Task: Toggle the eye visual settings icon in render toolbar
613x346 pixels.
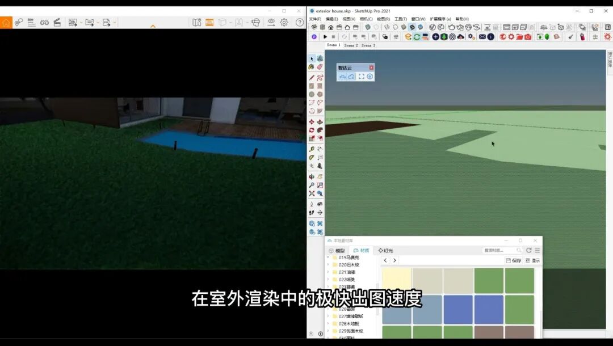Action: click(271, 23)
